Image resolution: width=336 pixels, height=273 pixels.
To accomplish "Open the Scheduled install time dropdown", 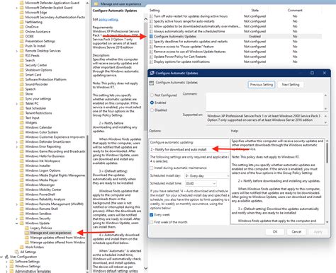I will pyautogui.click(x=201, y=183).
